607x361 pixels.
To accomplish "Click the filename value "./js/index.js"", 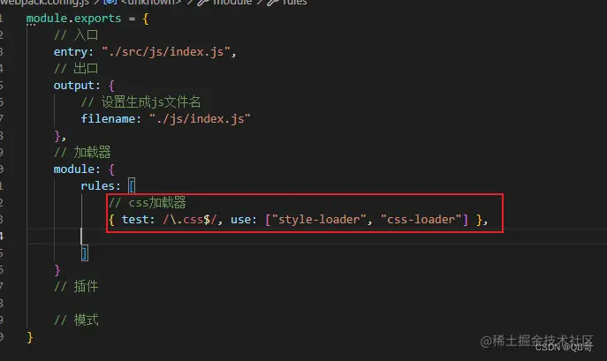I will [x=200, y=118].
